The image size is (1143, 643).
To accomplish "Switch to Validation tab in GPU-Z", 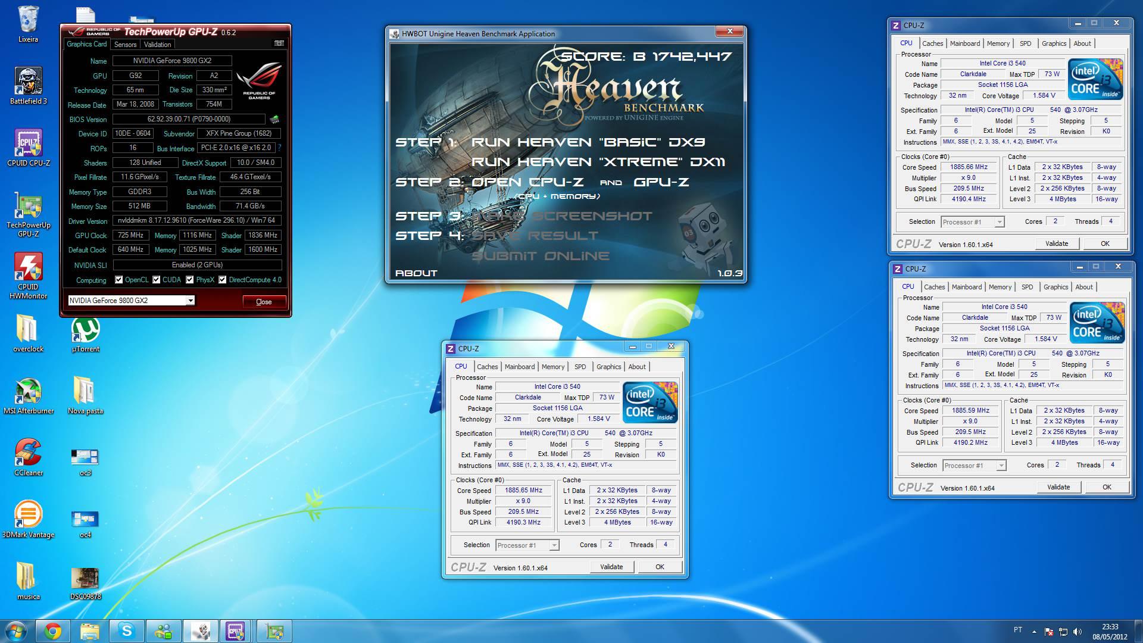I will (157, 45).
